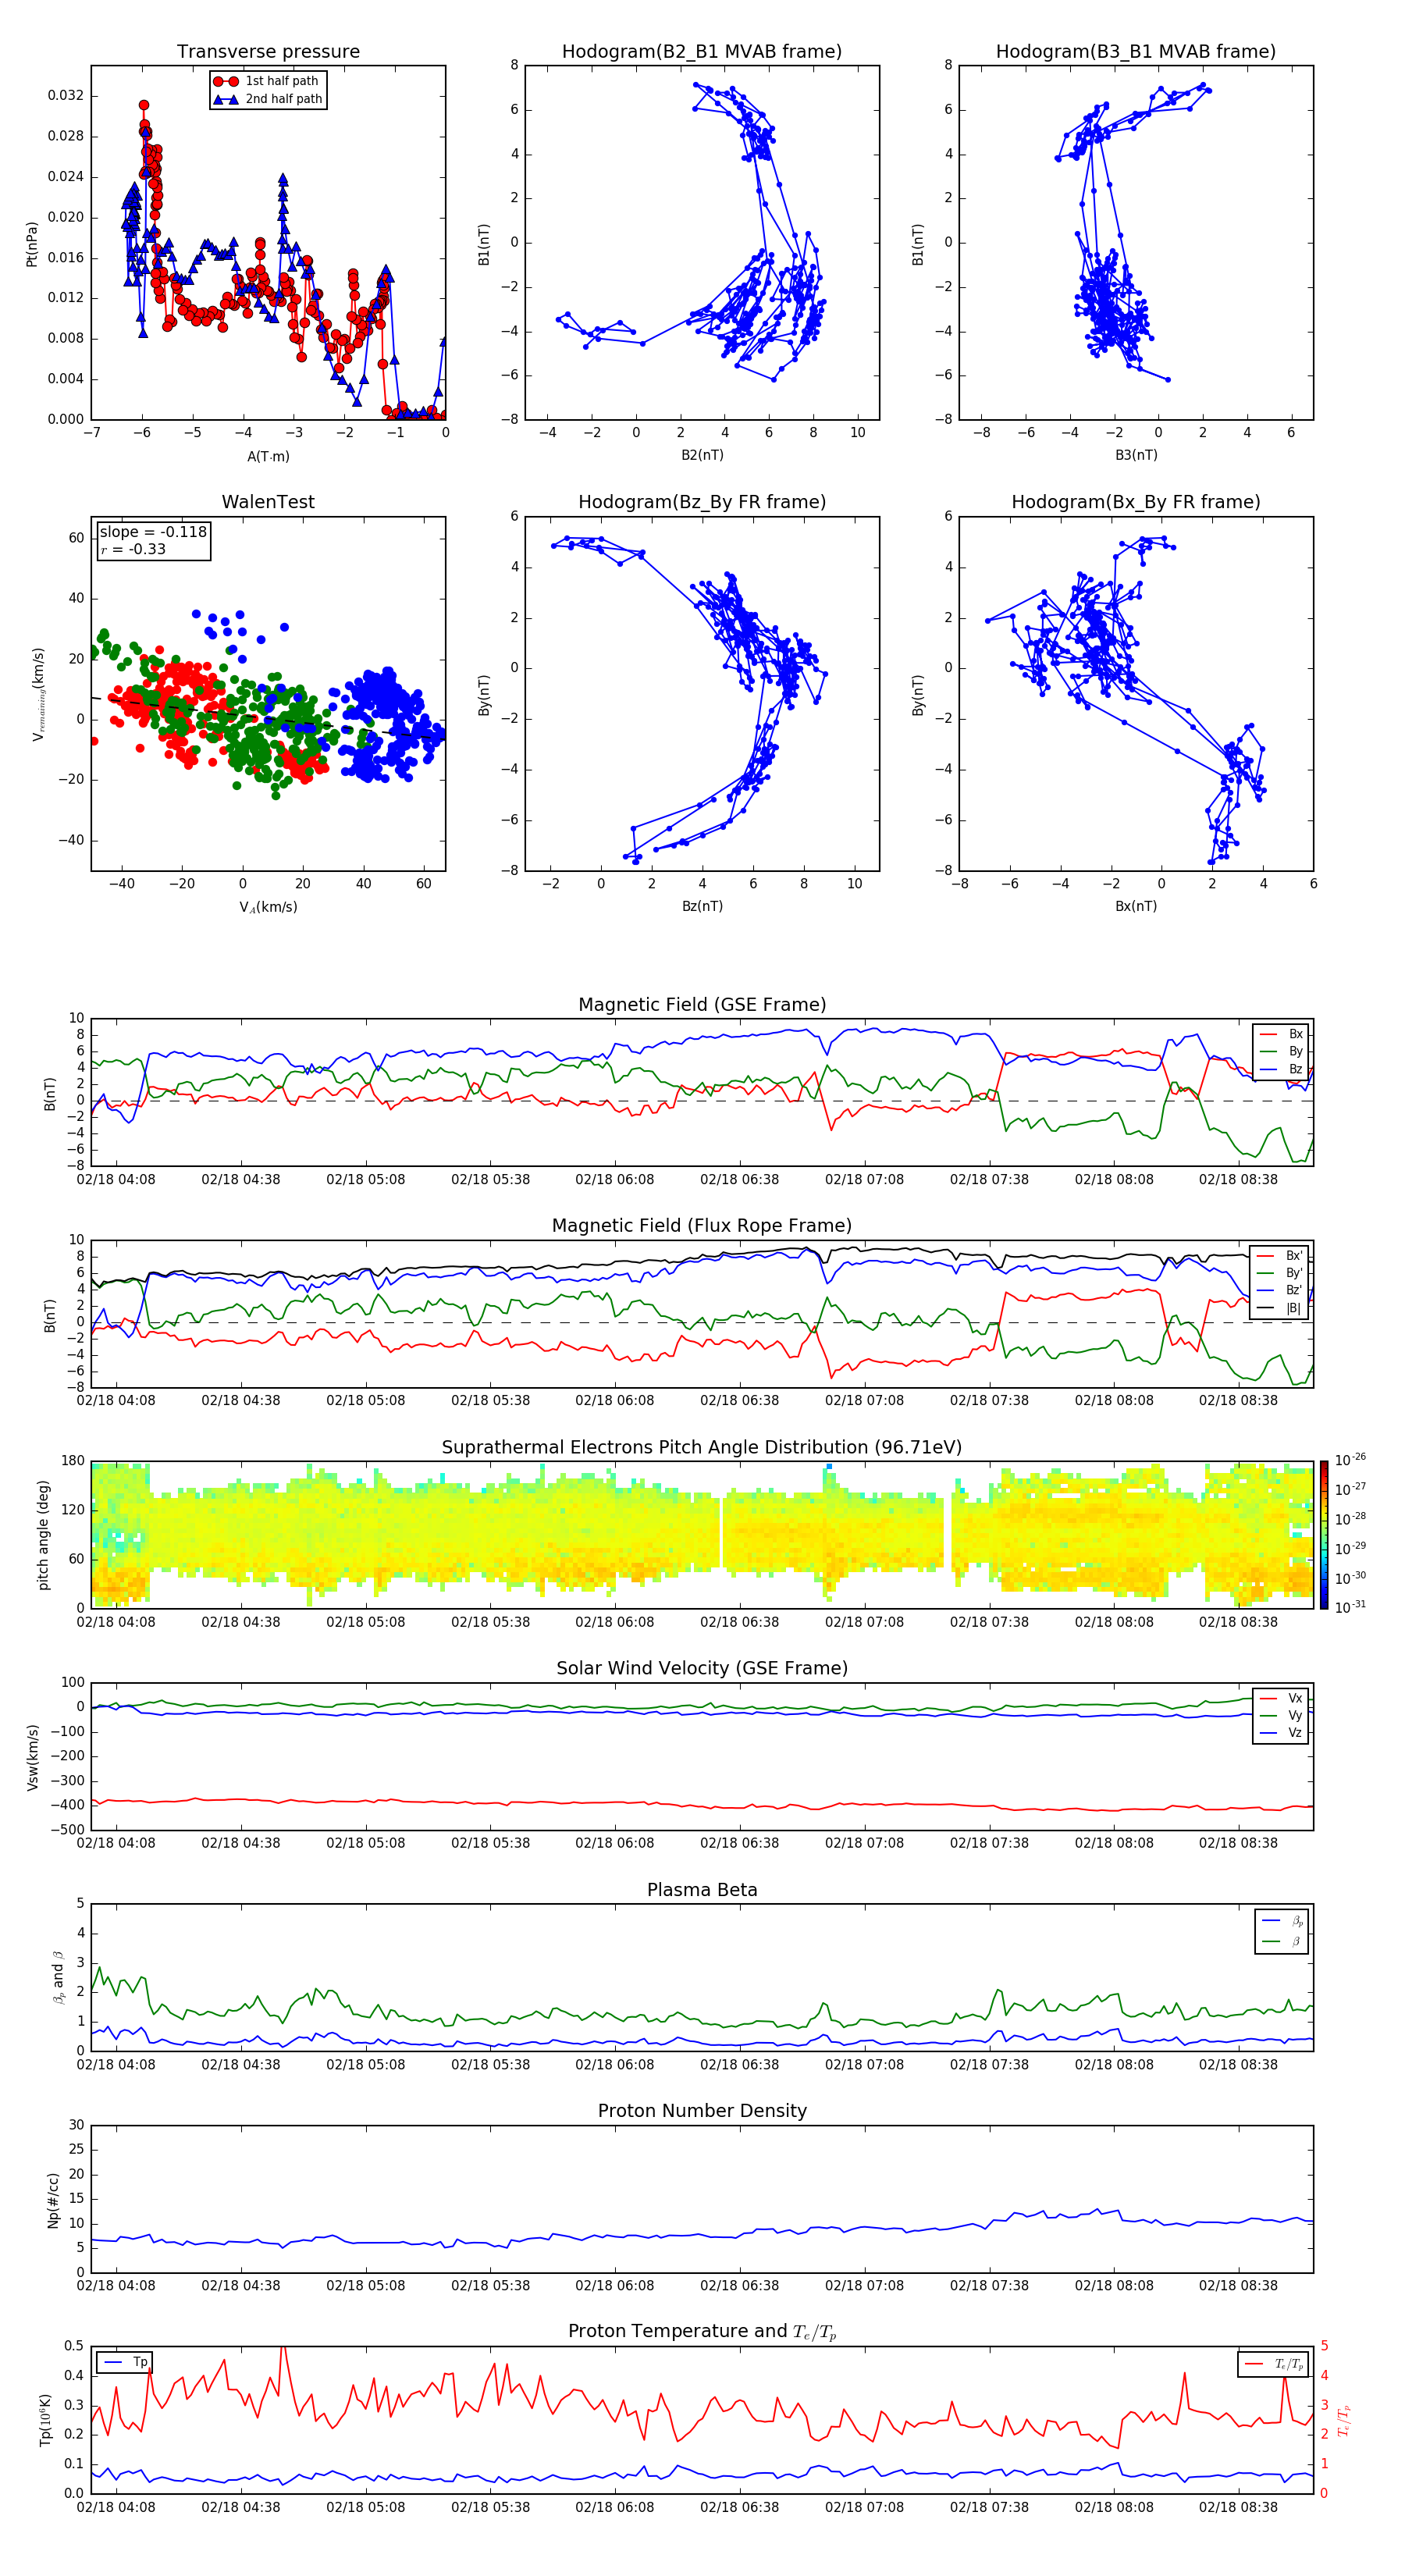Screen dimensions: 1405x2576
Task: Click 'Bx' in GSE magnetic field legend
Action: click(x=1282, y=1034)
